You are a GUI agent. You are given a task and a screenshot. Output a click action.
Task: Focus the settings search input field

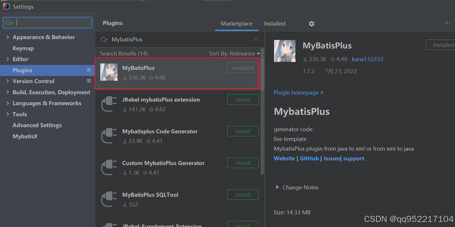[48, 23]
